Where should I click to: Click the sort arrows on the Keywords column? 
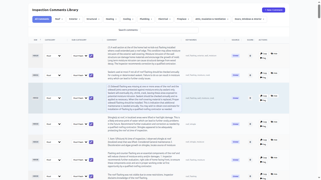pyautogui.click(x=225, y=40)
